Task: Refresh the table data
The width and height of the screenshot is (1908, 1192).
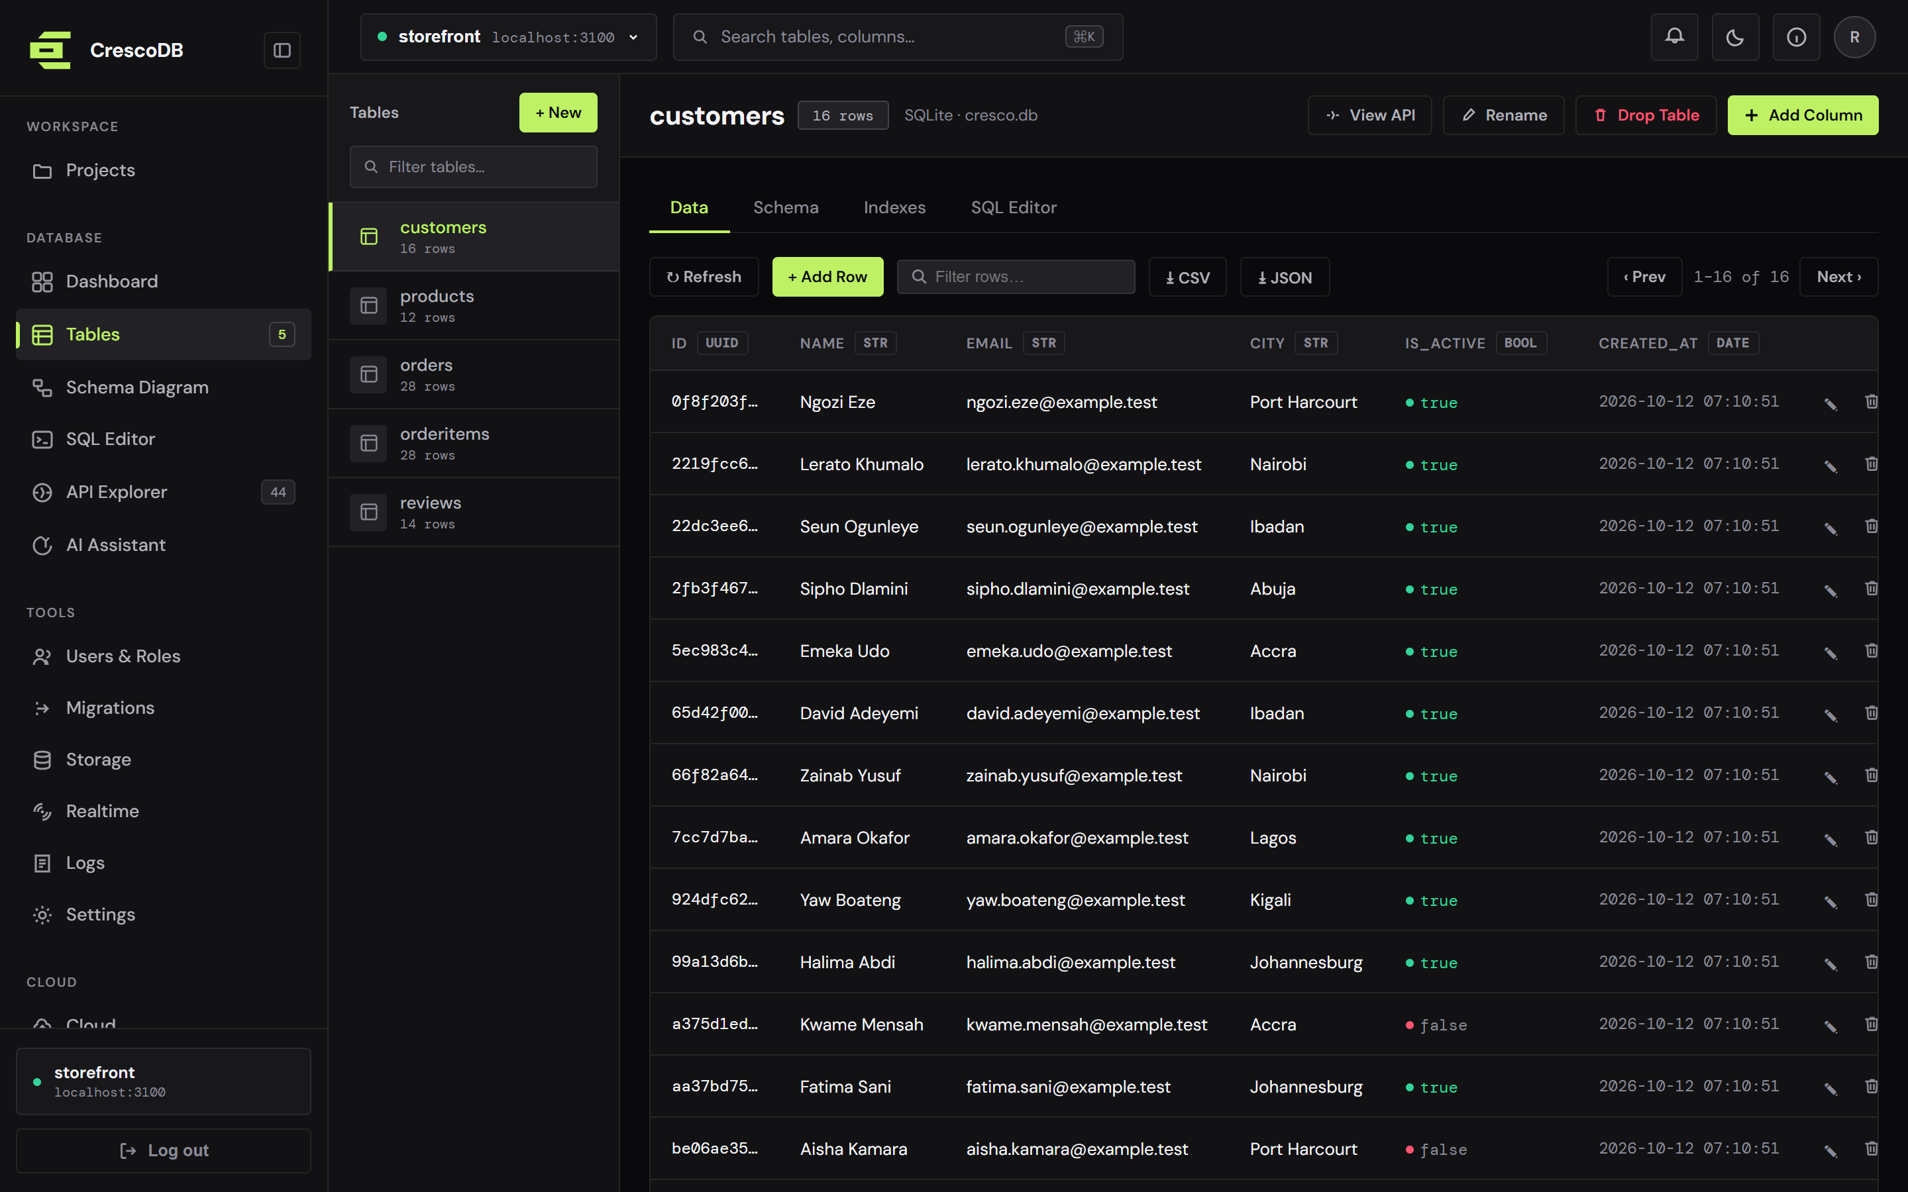Action: click(x=704, y=277)
